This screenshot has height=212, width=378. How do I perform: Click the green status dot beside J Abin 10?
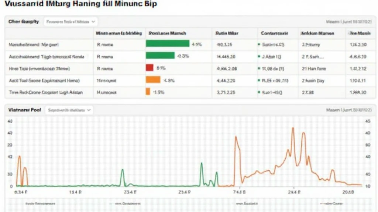coord(259,56)
